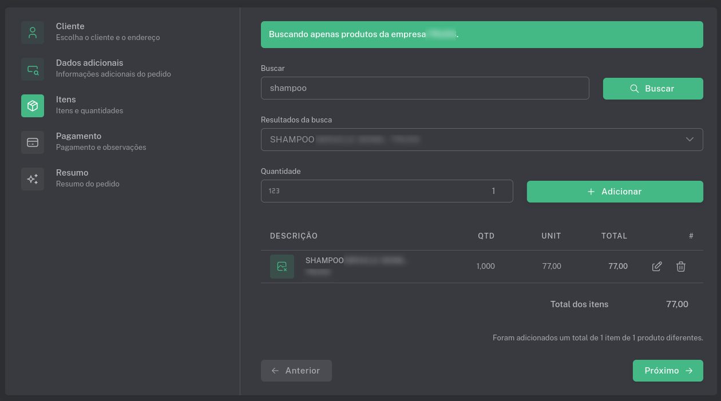Screen dimensions: 721x401
Task: Click the Cliente step person icon
Action: [33, 33]
